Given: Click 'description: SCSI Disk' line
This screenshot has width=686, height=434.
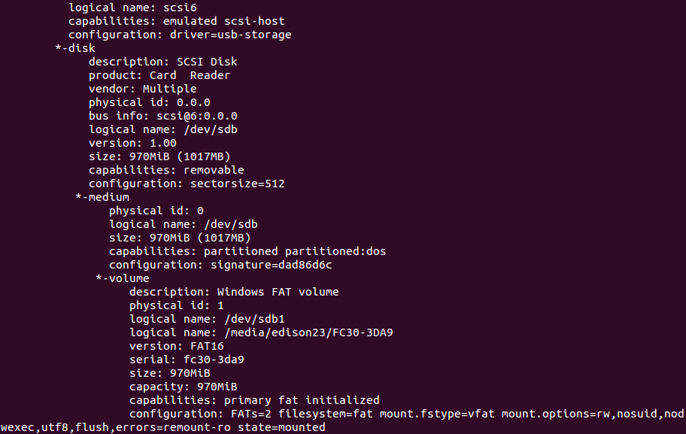Looking at the screenshot, I should [x=163, y=62].
